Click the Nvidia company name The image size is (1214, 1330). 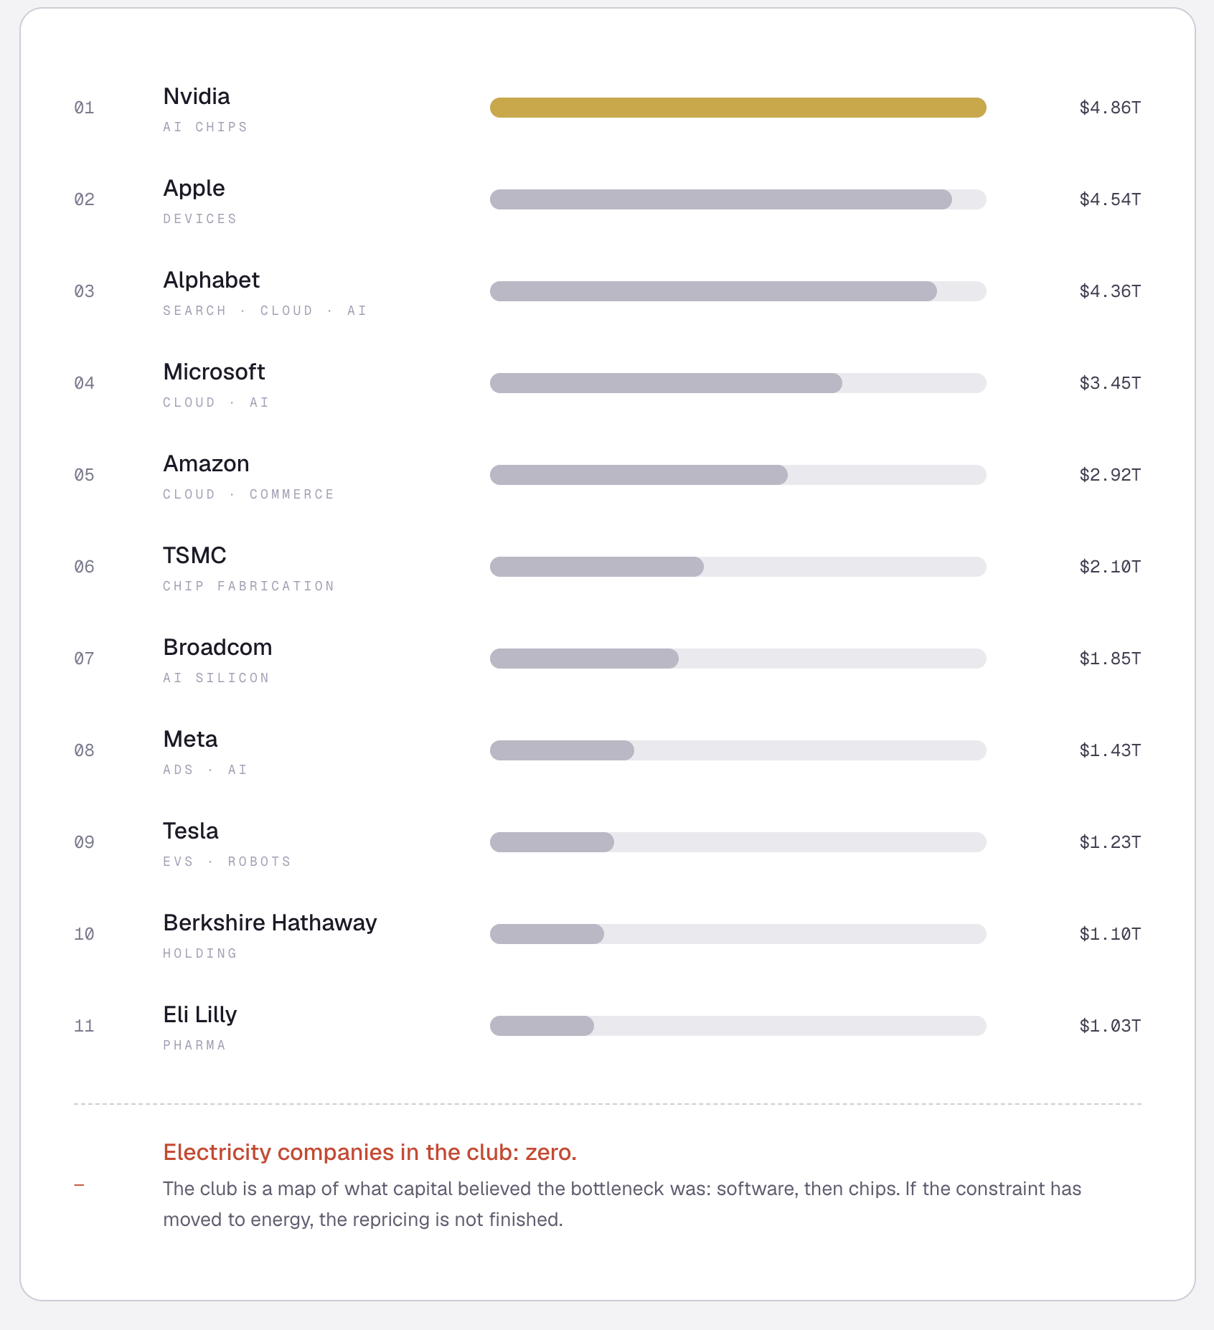tap(197, 96)
